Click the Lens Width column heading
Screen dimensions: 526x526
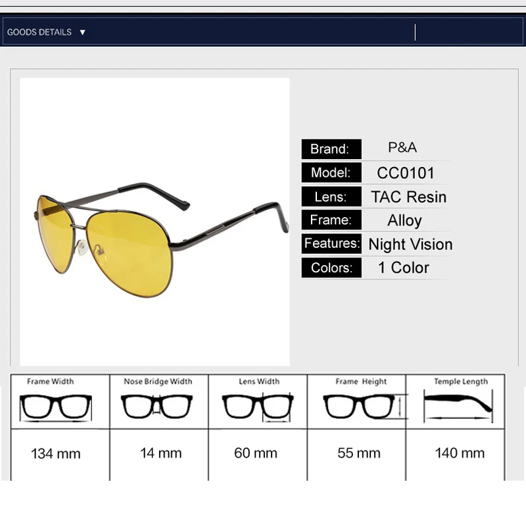pyautogui.click(x=259, y=381)
